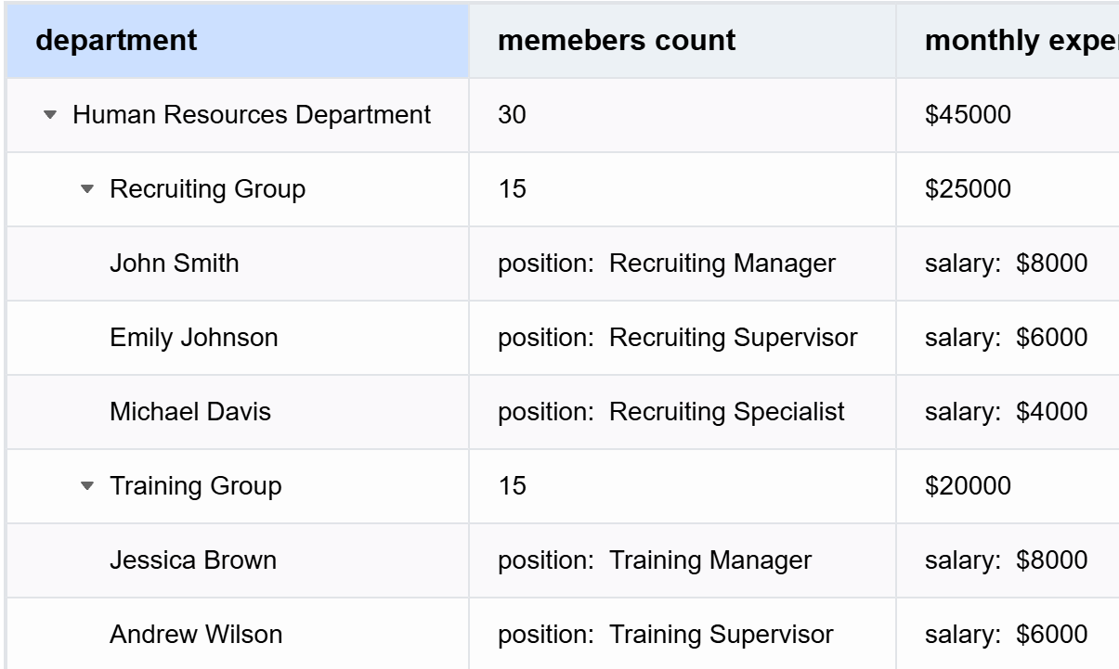Viewport: 1119px width, 669px height.
Task: Click the $45000 expense cell
Action: [968, 115]
